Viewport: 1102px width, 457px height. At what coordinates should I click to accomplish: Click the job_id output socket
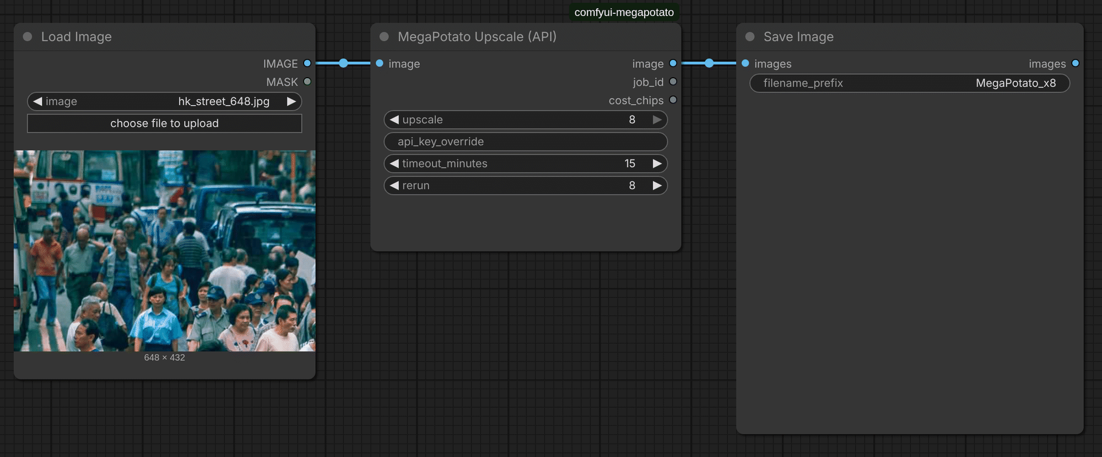coord(673,81)
